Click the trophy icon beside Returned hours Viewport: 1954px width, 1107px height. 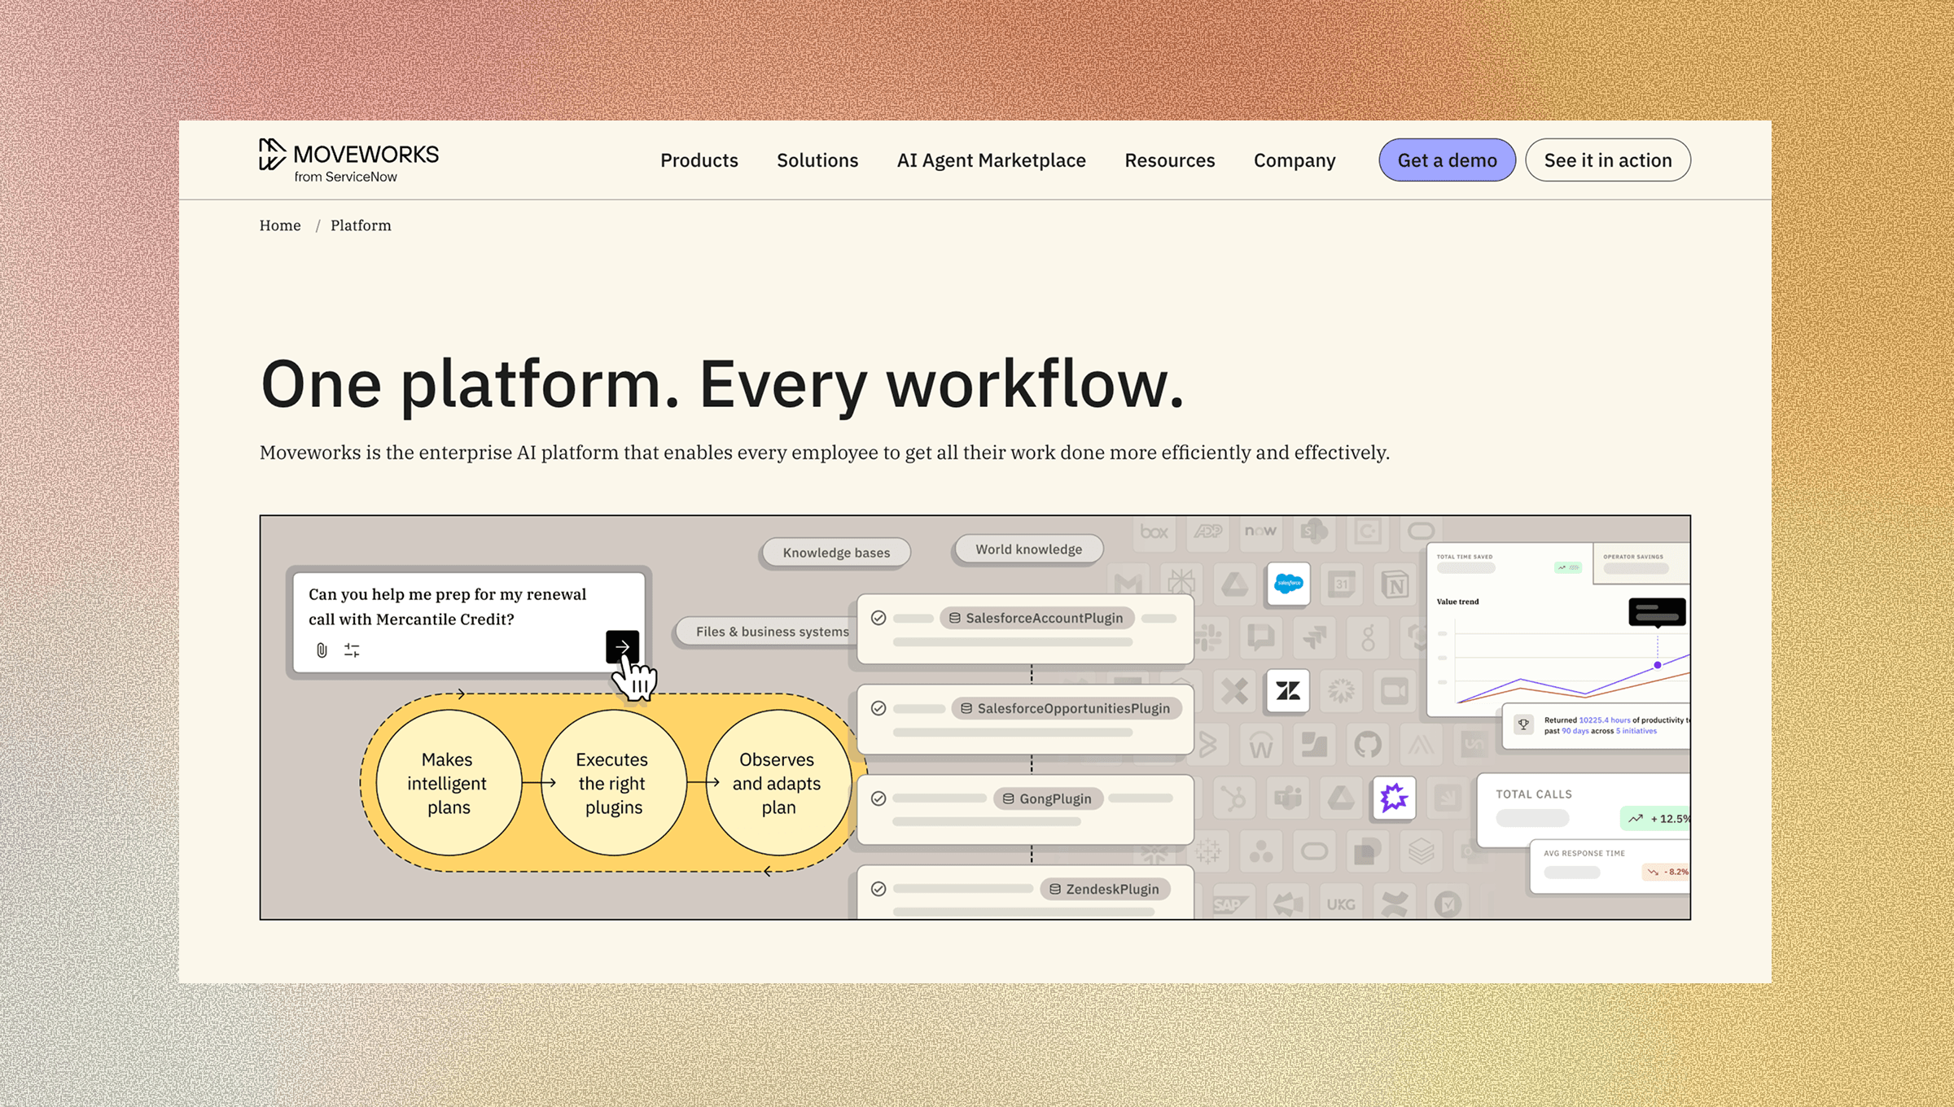click(x=1523, y=724)
